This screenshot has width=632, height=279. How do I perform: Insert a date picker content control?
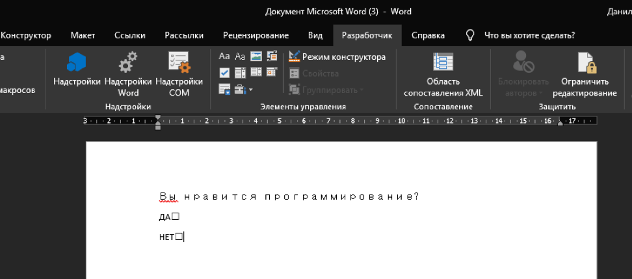(272, 72)
